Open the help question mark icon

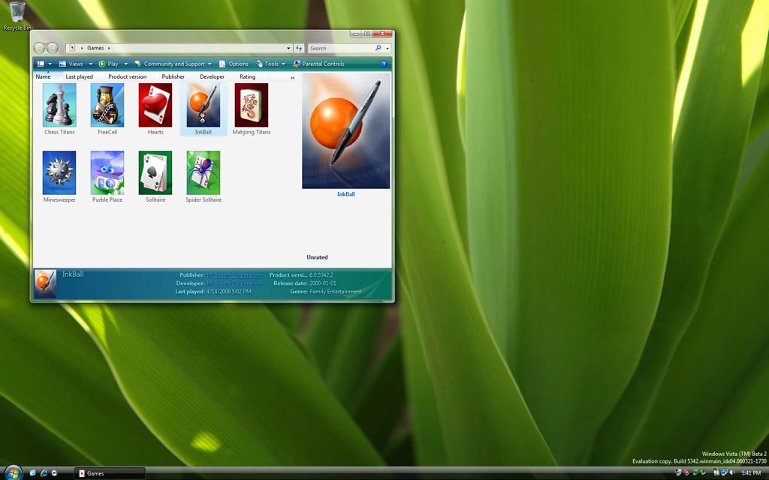pos(384,64)
